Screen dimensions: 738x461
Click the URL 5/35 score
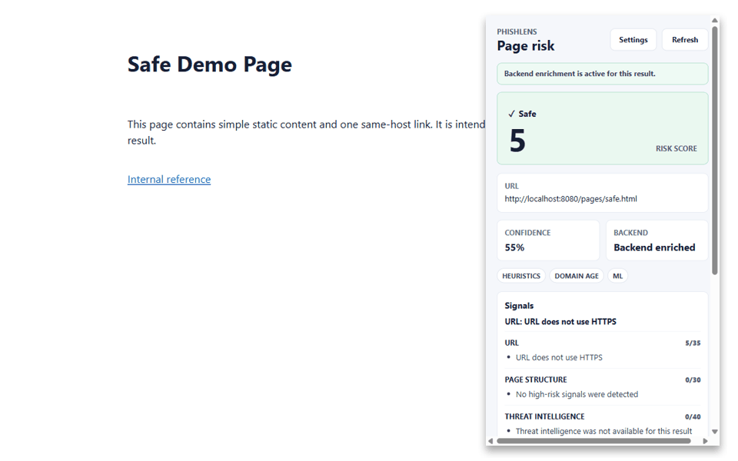click(x=693, y=343)
